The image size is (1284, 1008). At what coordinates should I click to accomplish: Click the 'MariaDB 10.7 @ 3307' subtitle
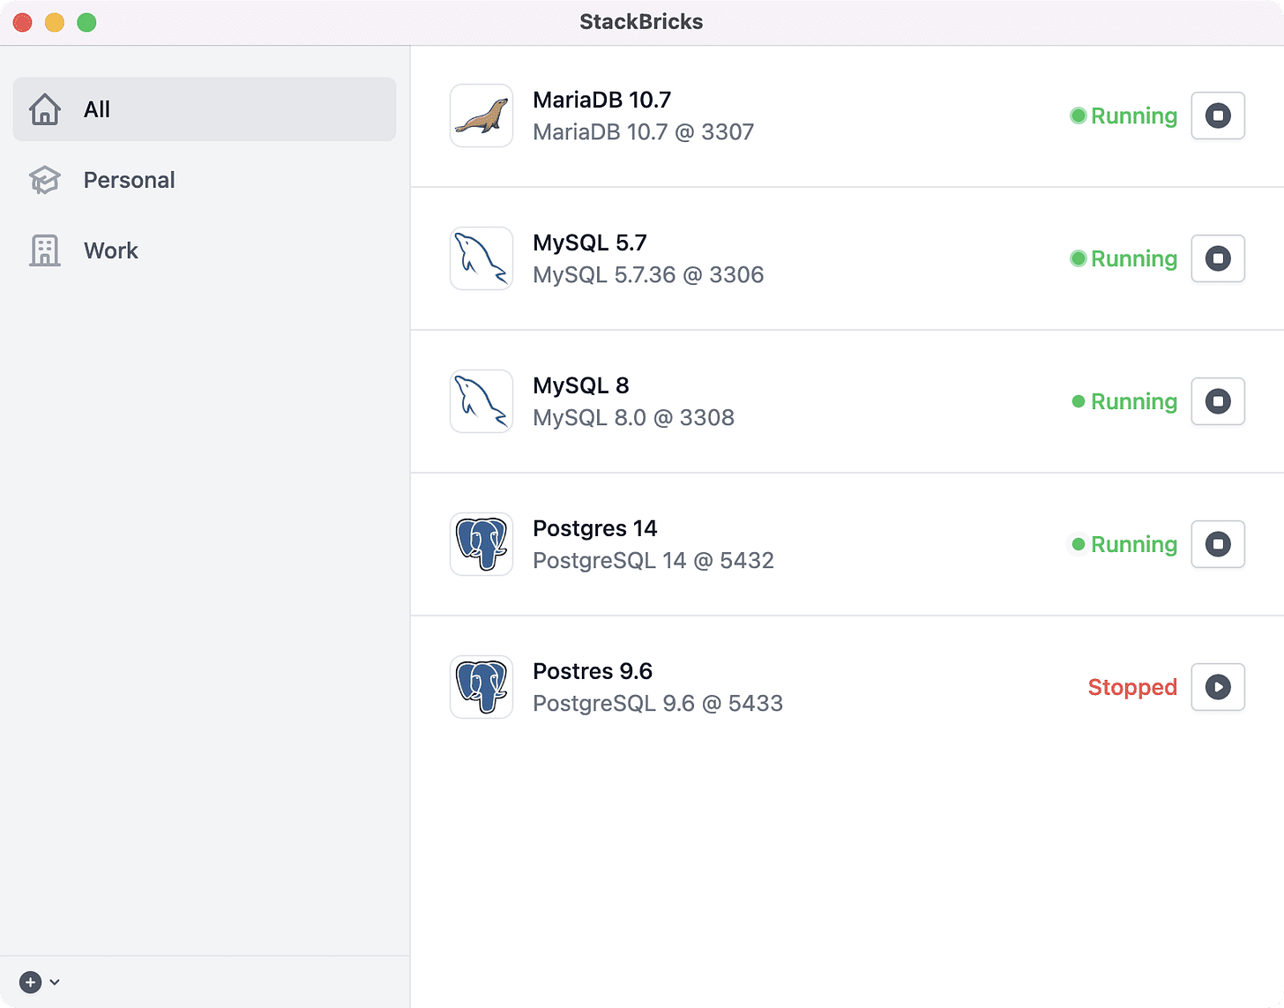coord(644,132)
